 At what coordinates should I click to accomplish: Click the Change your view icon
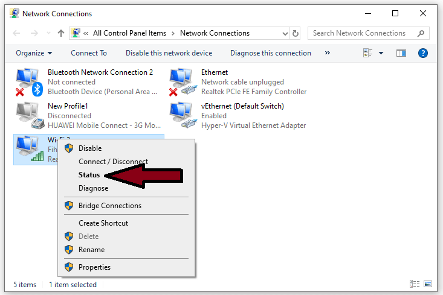367,53
